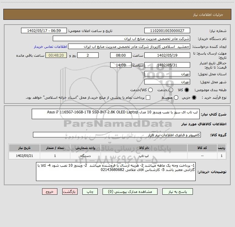This screenshot has height=227, width=235.
Task: Click the خروج exit button
Action: (50, 192)
